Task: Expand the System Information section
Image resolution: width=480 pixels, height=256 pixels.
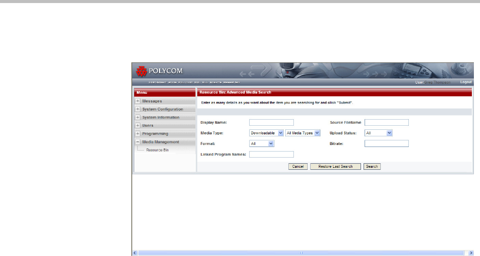Action: tap(138, 118)
